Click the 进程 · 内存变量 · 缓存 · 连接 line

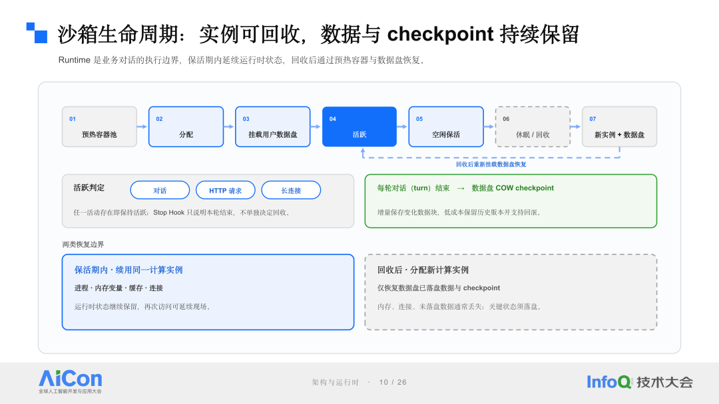(119, 288)
